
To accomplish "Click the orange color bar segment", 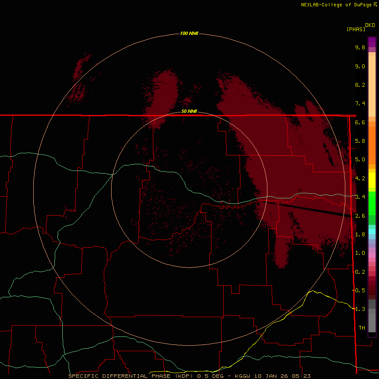I will click(372, 145).
